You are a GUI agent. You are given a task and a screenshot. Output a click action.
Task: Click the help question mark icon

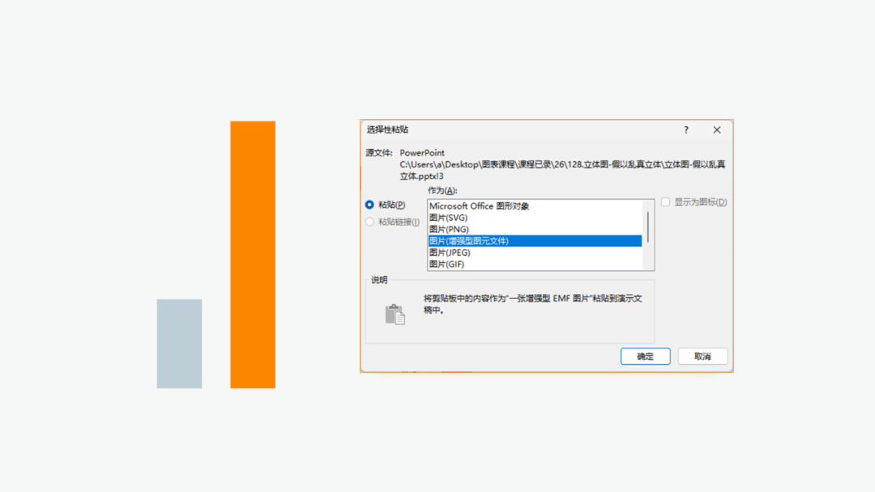(686, 129)
